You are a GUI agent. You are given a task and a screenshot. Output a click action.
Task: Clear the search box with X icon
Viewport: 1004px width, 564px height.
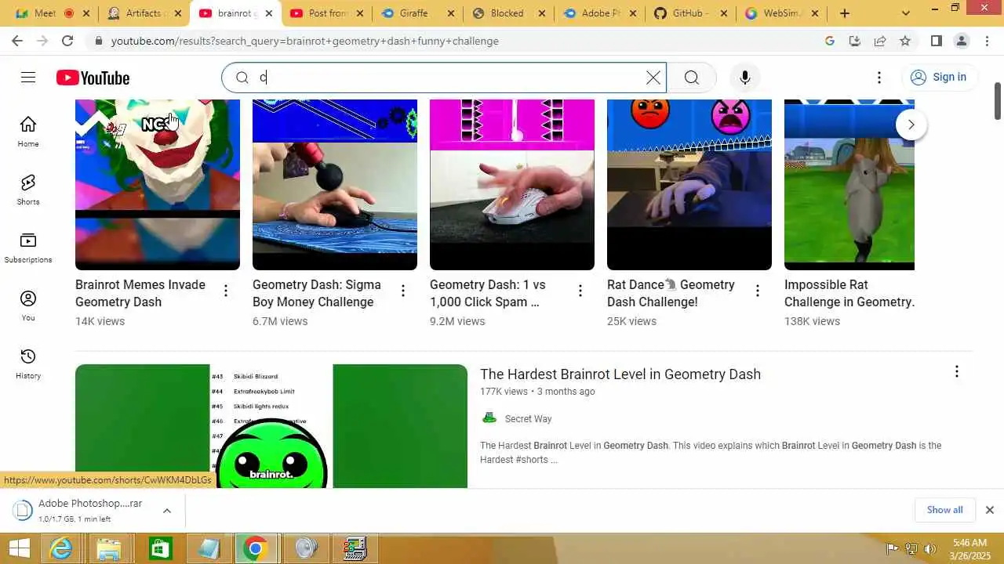tap(653, 77)
